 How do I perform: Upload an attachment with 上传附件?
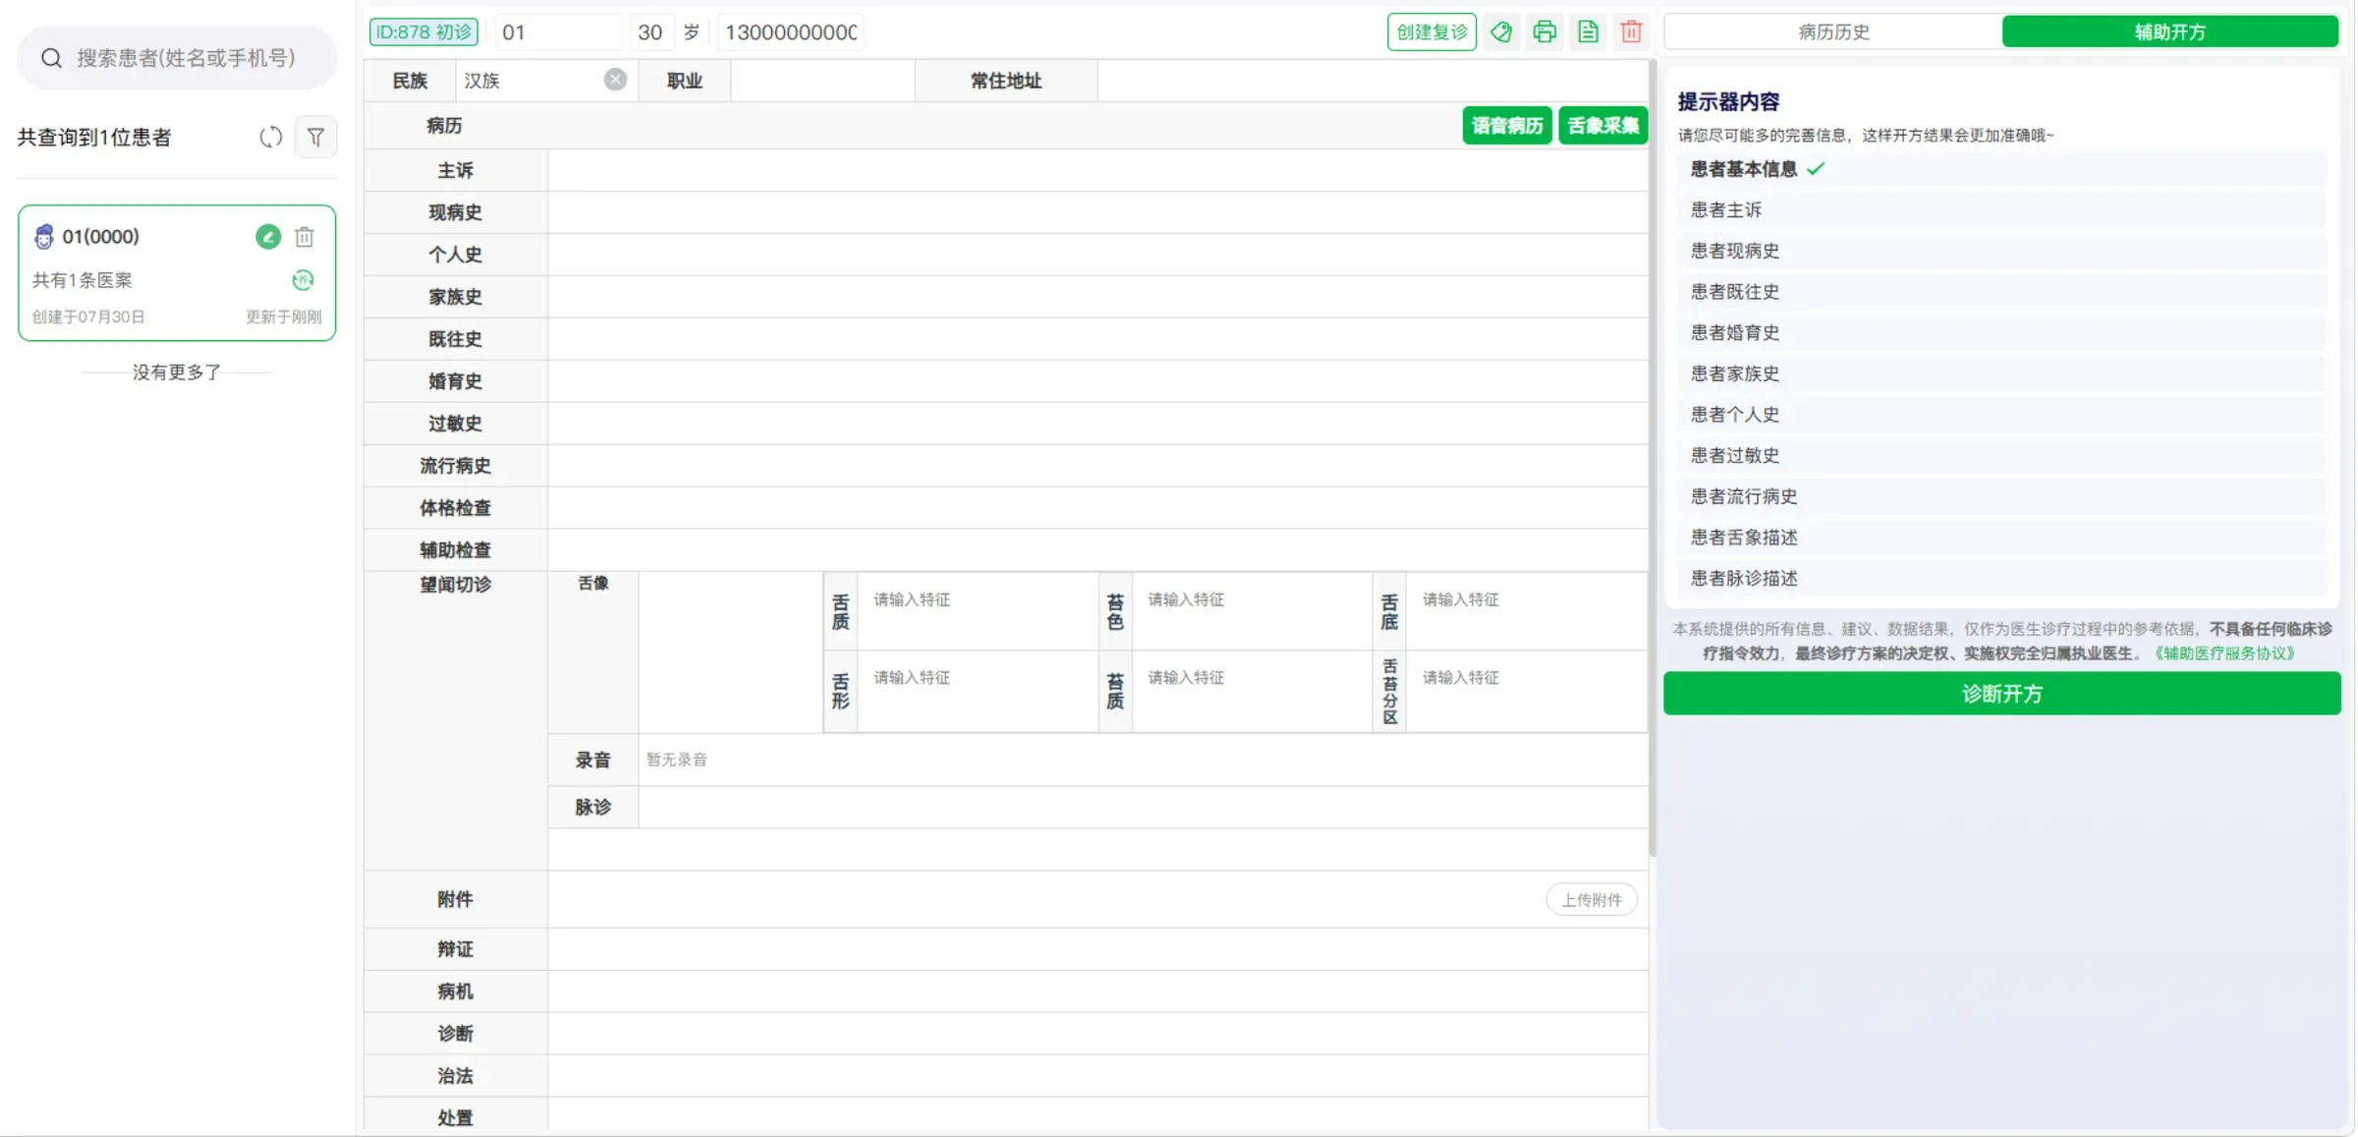click(1592, 899)
